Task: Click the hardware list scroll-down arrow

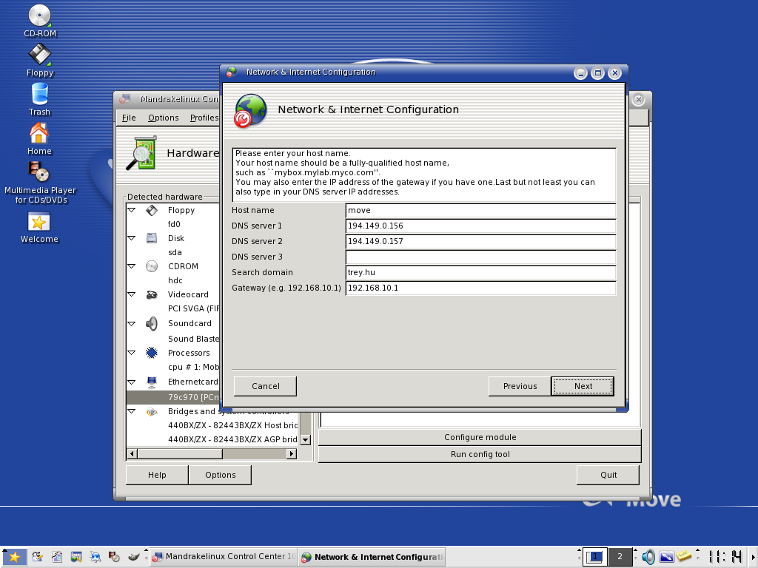Action: click(305, 439)
